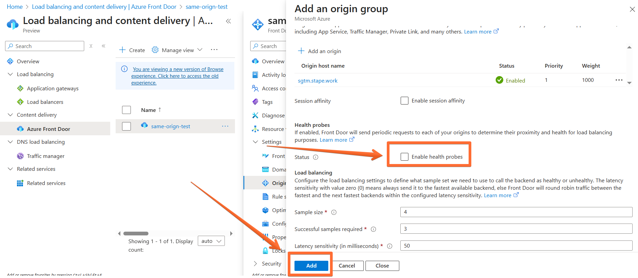Click info icon next to Status
This screenshot has width=638, height=278.
coord(315,157)
